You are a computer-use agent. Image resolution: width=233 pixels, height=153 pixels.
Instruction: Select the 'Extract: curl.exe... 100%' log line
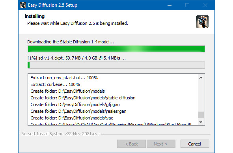click(x=55, y=84)
